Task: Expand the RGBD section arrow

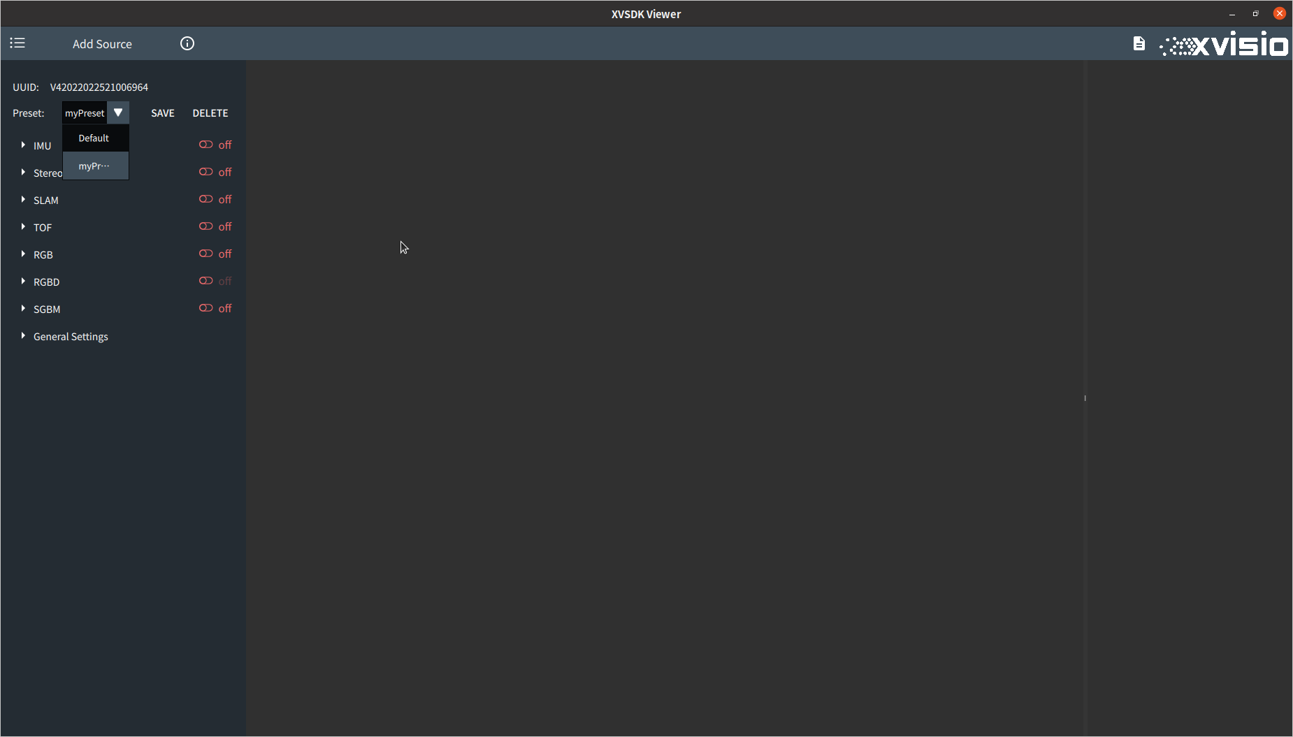Action: (x=23, y=281)
